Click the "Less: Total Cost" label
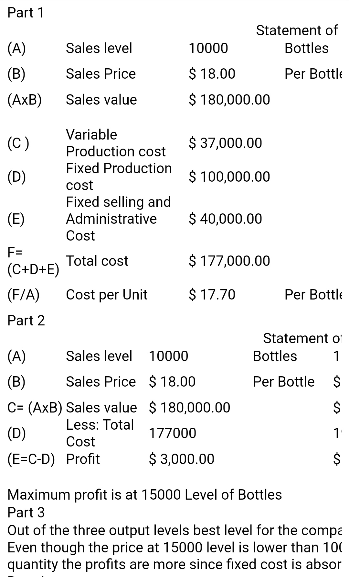Viewport: 349px width, 577px height. click(x=100, y=433)
